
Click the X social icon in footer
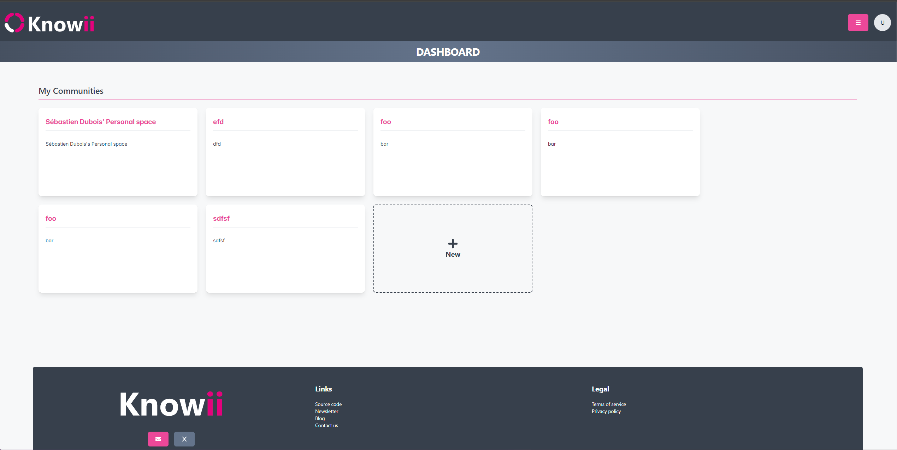[184, 439]
